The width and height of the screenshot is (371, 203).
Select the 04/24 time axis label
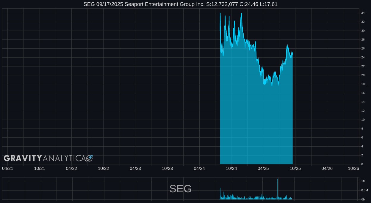click(x=199, y=168)
